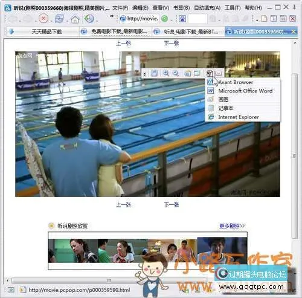The width and height of the screenshot is (302, 298).
Task: Click the set-as-wallpaper icon on image toolbar
Action: (x=187, y=73)
